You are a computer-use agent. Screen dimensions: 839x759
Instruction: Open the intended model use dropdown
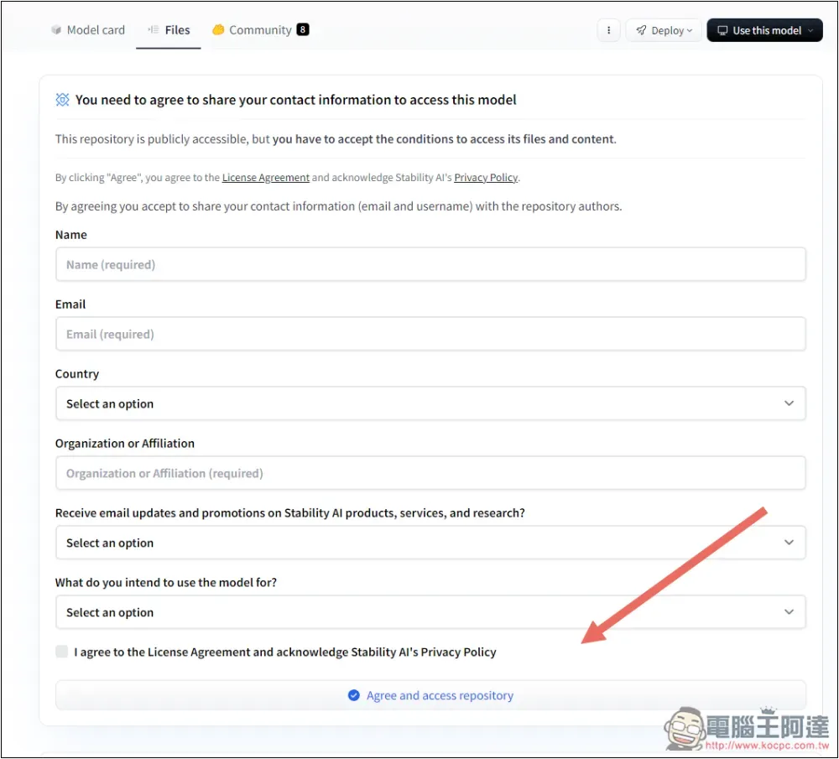[430, 612]
